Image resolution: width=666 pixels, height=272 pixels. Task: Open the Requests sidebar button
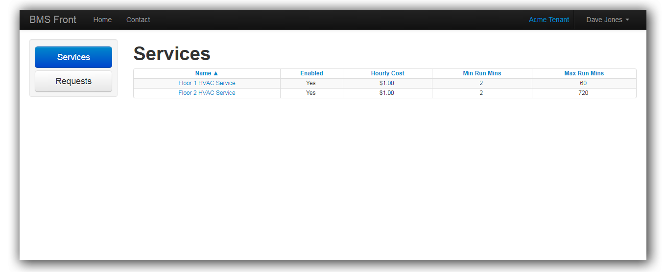pyautogui.click(x=73, y=81)
